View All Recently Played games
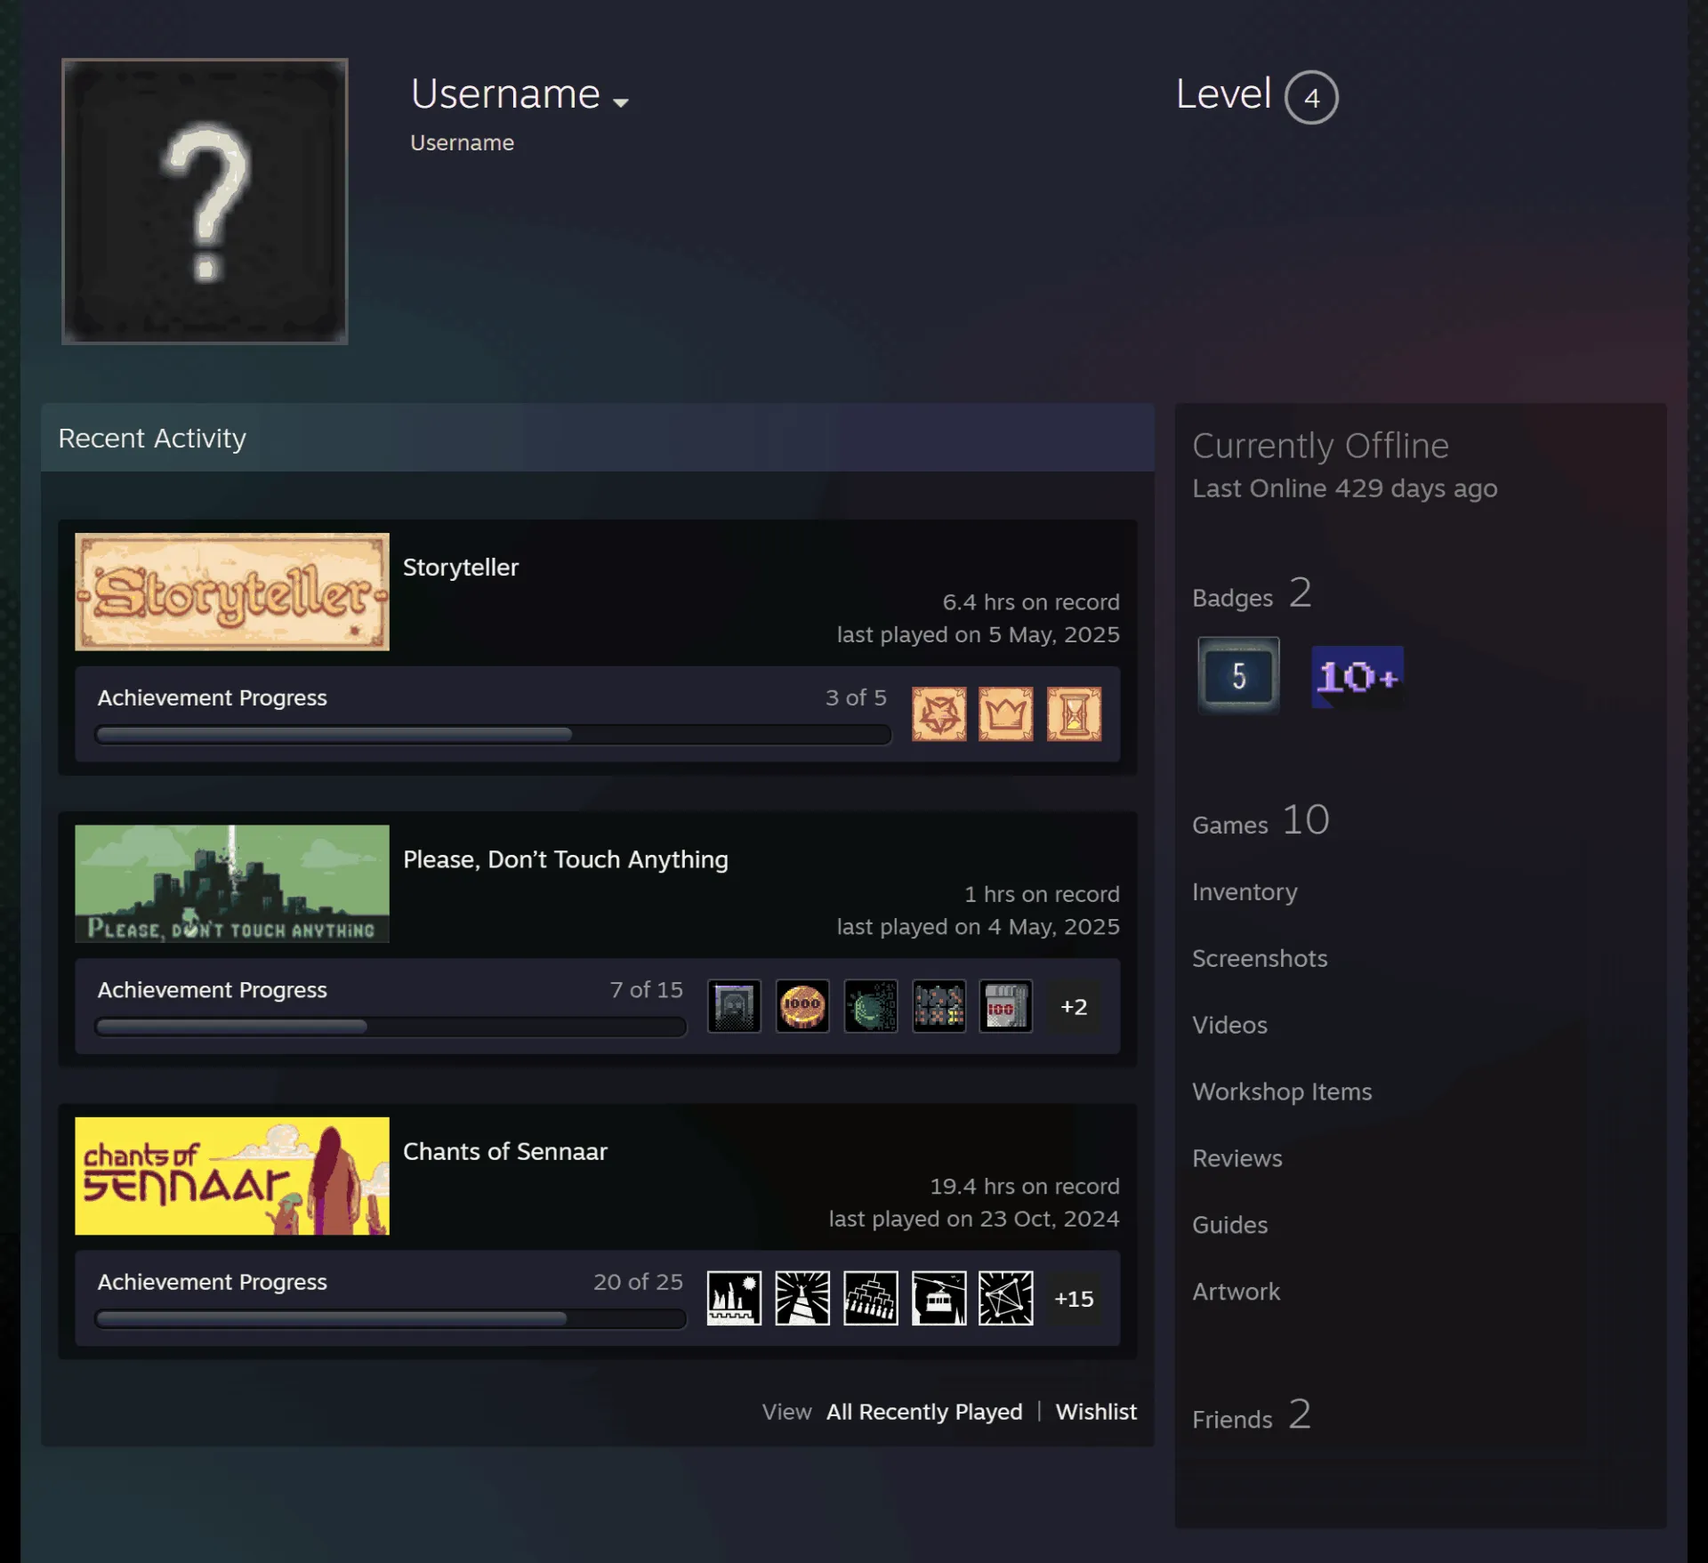 [x=924, y=1412]
